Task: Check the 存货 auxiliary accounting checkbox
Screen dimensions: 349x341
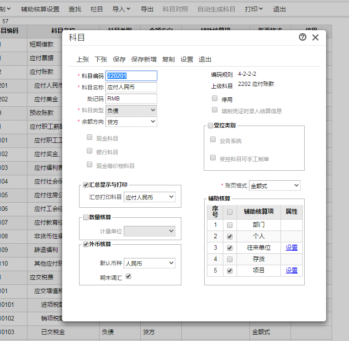Action: click(230, 259)
